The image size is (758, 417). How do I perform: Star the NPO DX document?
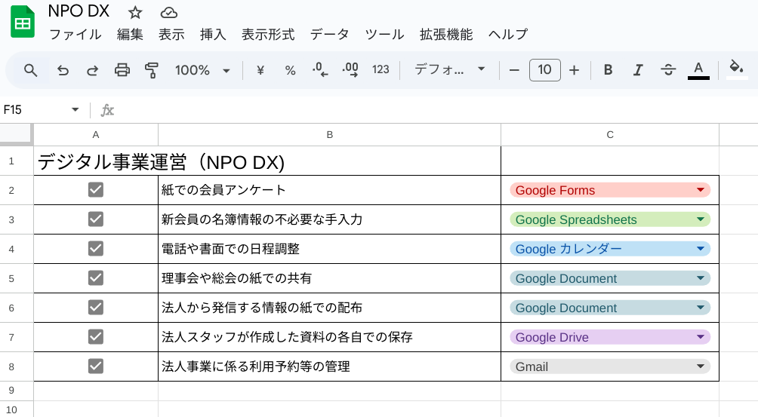click(135, 12)
